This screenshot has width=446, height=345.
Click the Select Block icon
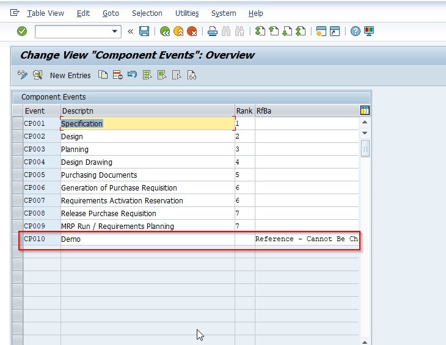click(162, 75)
